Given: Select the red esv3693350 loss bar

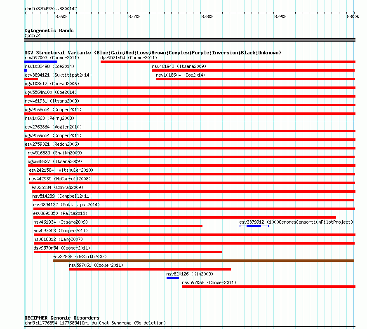Looking at the screenshot, I should click(185, 217).
